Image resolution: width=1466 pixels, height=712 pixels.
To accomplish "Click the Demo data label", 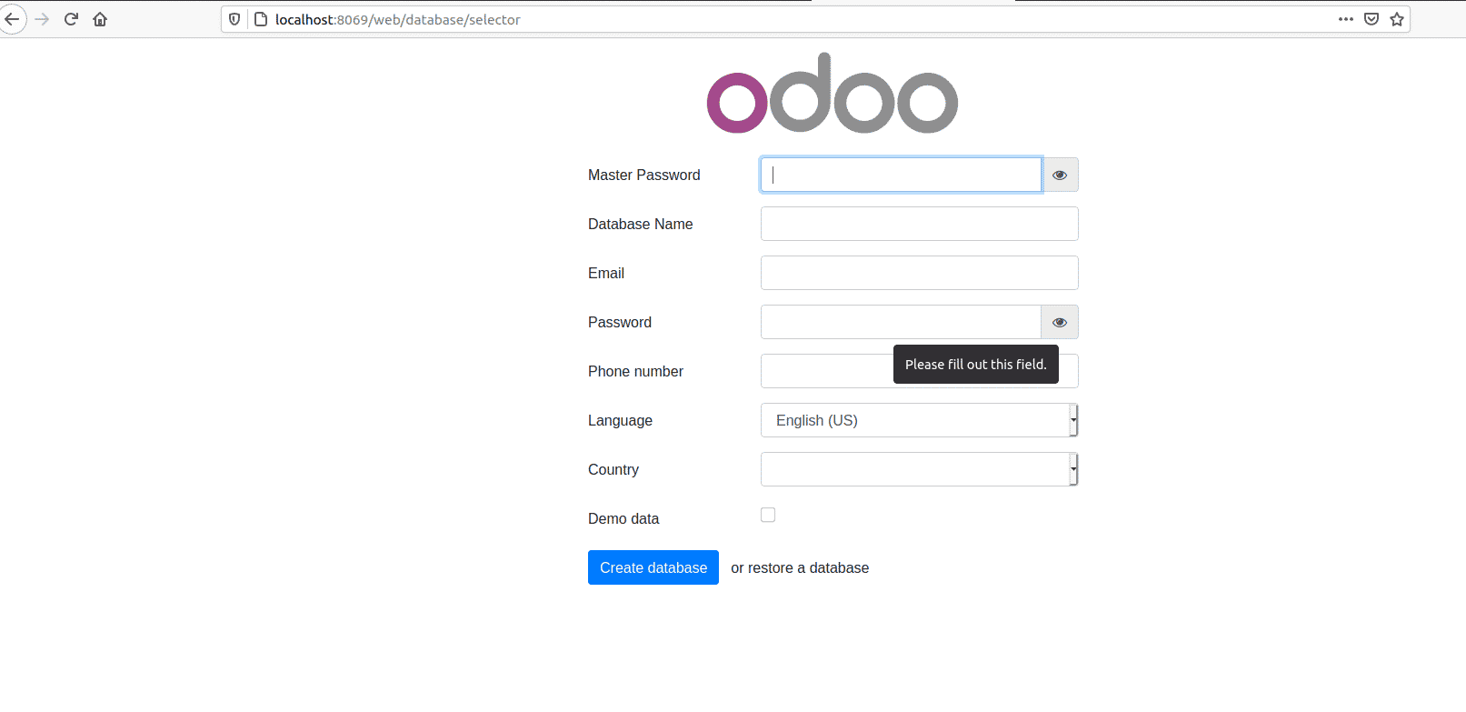I will 623,518.
